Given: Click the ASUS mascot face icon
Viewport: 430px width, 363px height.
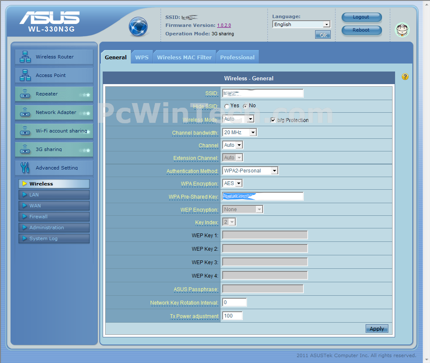Looking at the screenshot, I should 402,29.
